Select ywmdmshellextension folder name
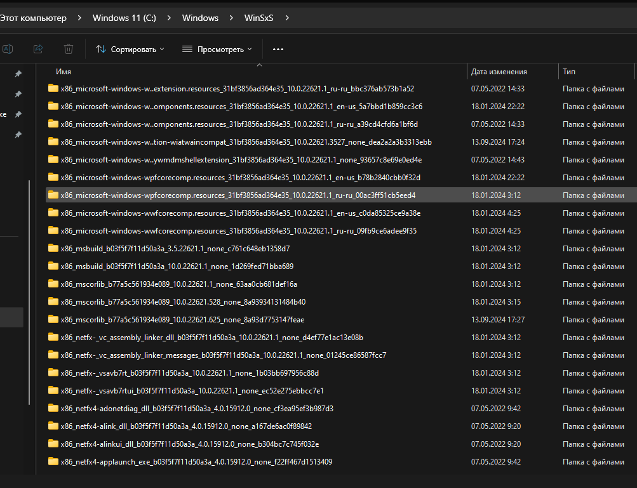The image size is (637, 488). point(241,160)
